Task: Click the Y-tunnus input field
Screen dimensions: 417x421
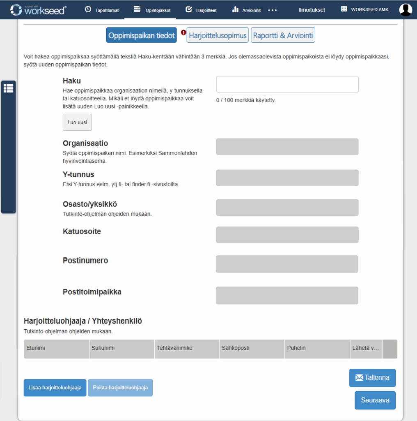Action: pyautogui.click(x=287, y=178)
